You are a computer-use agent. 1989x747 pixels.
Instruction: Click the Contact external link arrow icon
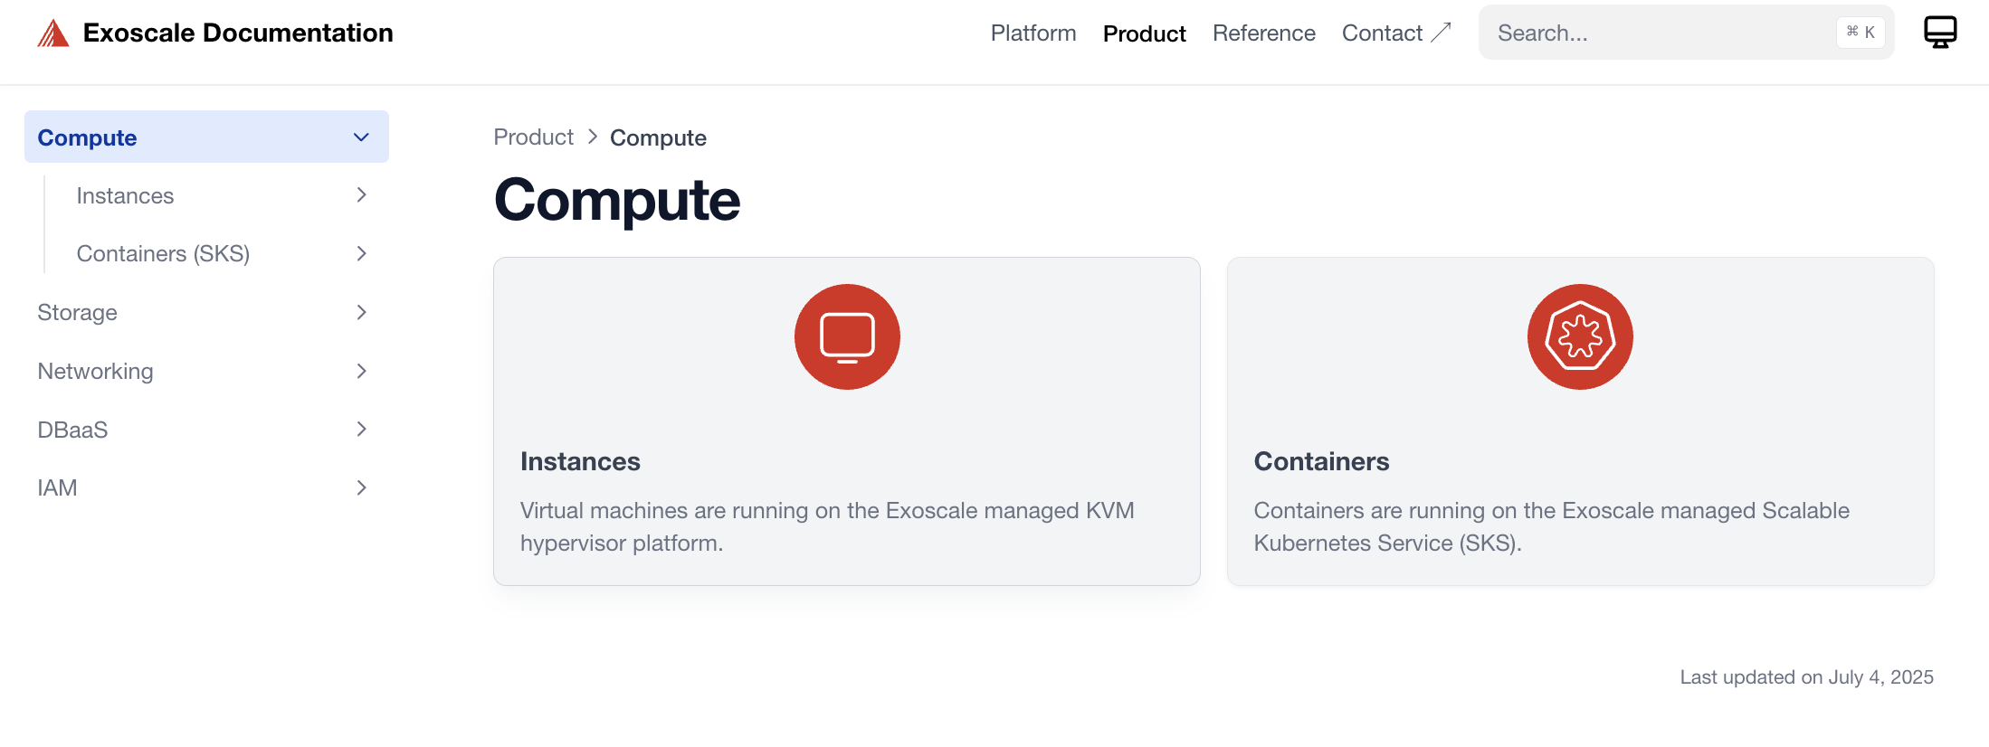click(x=1442, y=33)
